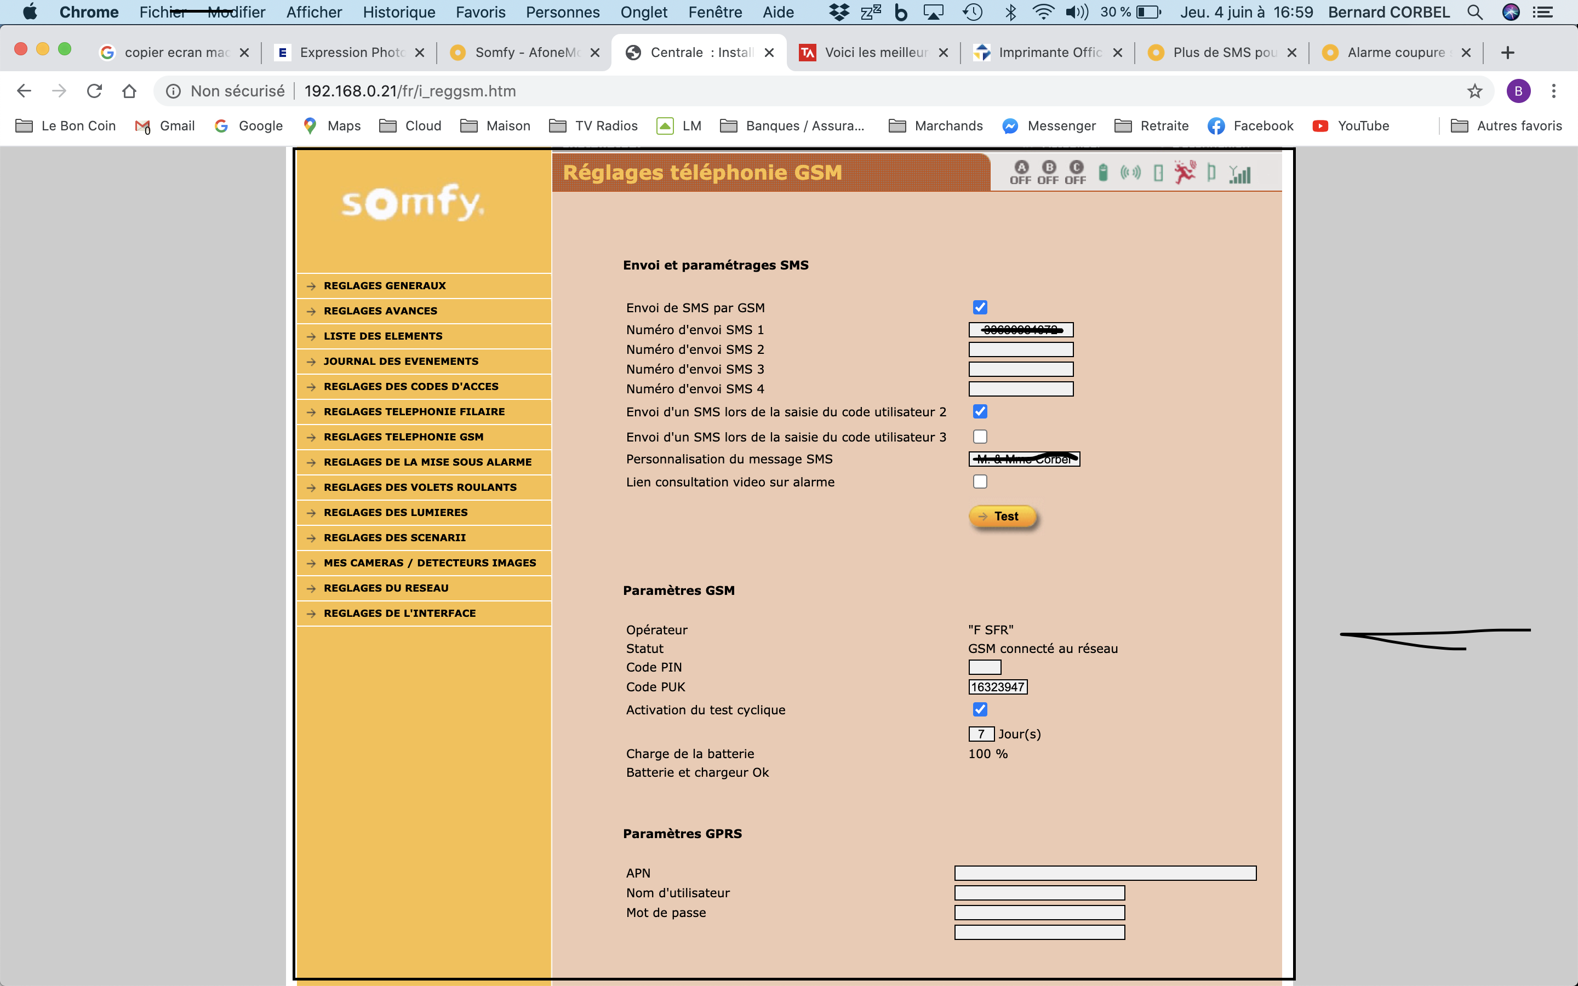The width and height of the screenshot is (1578, 986).
Task: Open REGLAGES GENERAUX in the sidebar
Action: click(385, 285)
